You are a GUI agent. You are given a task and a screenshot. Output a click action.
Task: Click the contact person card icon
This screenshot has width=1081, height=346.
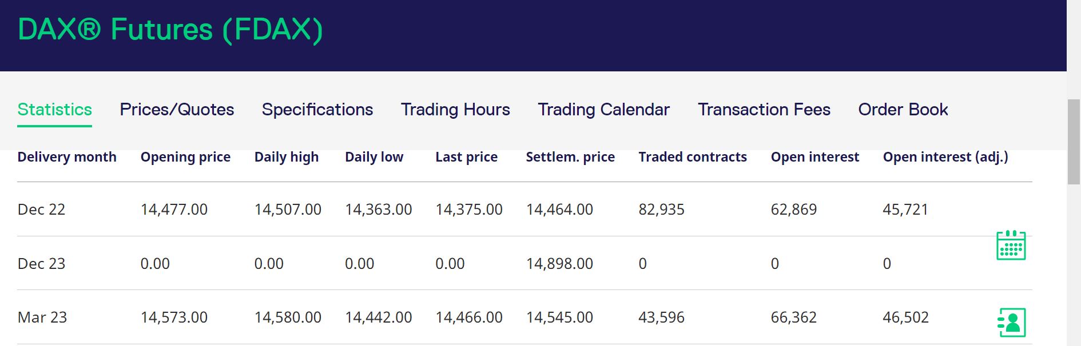click(x=1011, y=322)
